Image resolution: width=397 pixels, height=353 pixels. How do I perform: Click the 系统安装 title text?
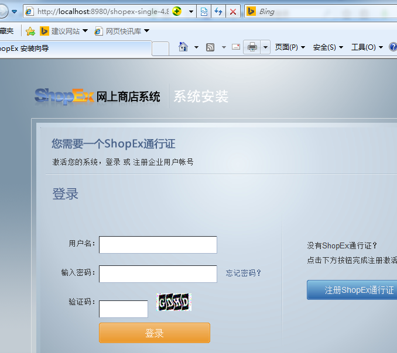point(201,96)
